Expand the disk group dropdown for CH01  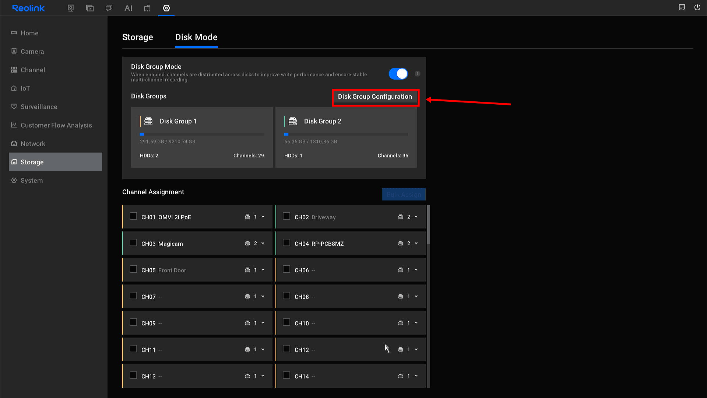(263, 217)
